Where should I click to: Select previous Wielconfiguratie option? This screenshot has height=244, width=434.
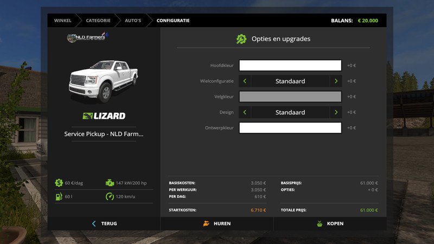pyautogui.click(x=245, y=81)
